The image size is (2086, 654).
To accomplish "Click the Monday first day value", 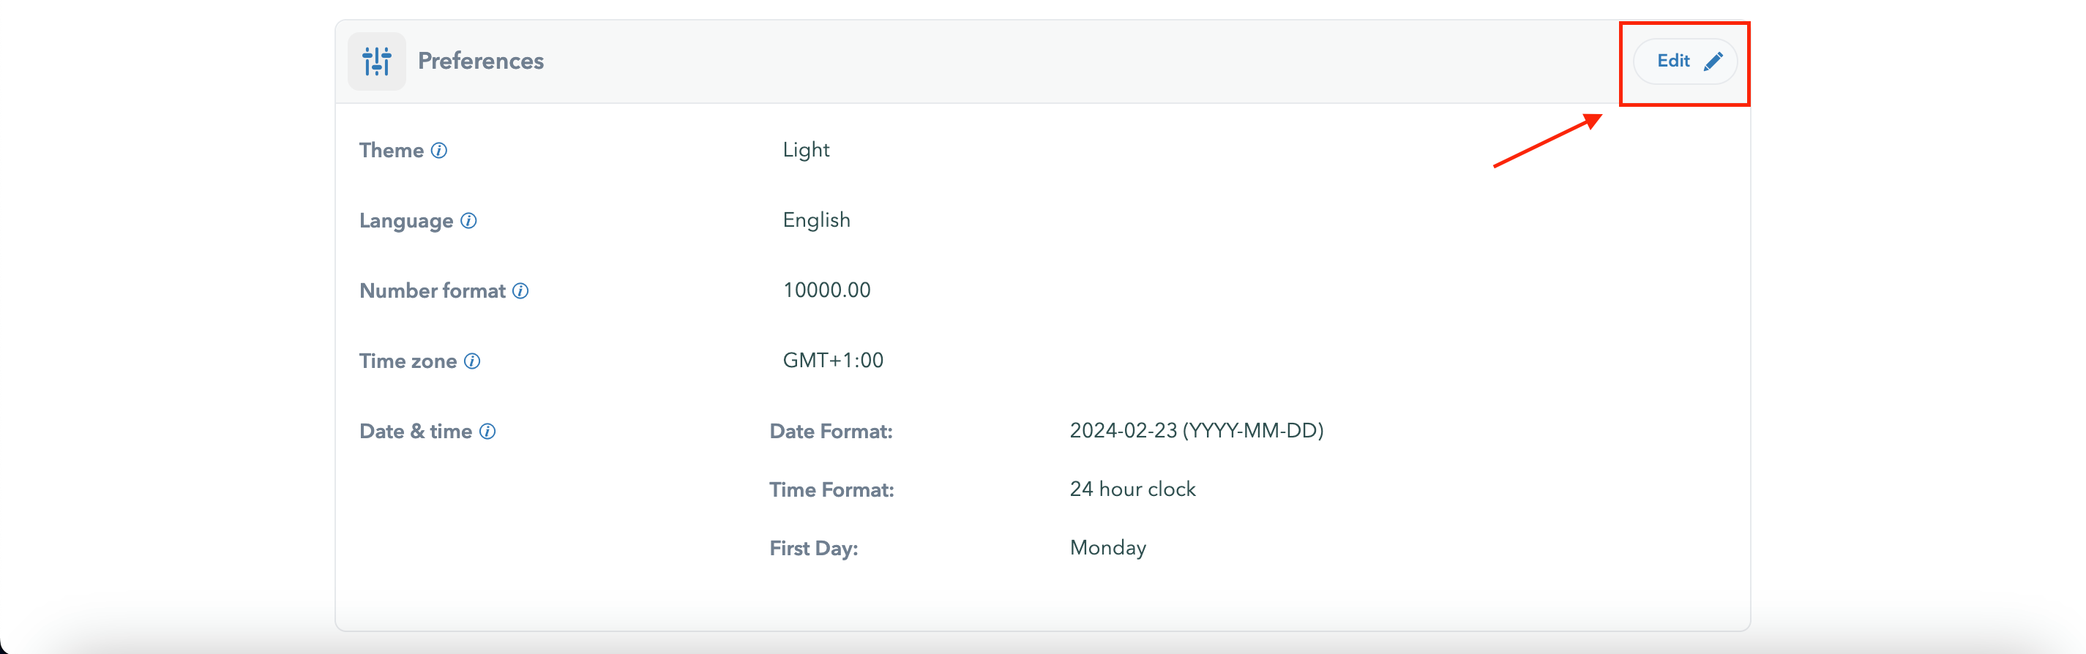I will (1107, 549).
